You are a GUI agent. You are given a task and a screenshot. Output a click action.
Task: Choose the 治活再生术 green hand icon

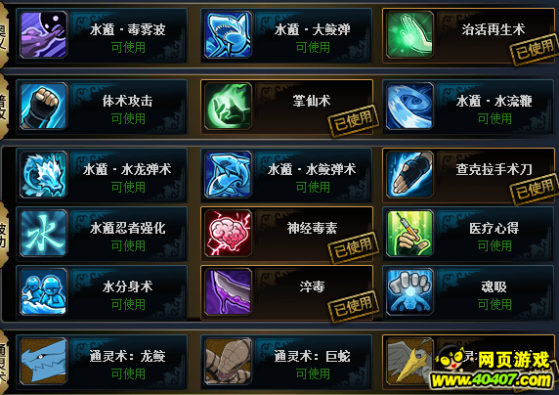(410, 34)
